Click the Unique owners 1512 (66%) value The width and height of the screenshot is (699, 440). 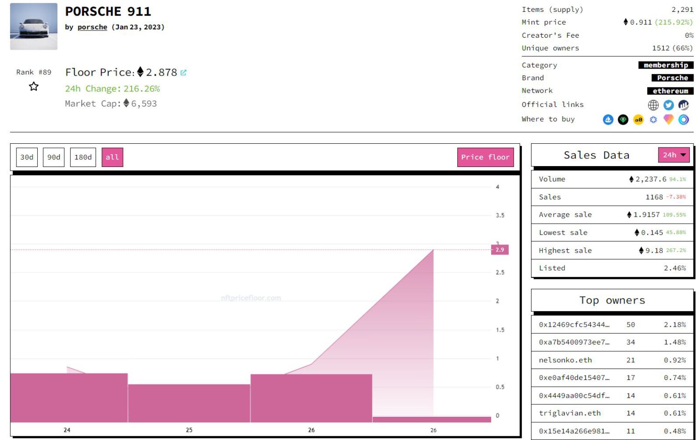(672, 48)
